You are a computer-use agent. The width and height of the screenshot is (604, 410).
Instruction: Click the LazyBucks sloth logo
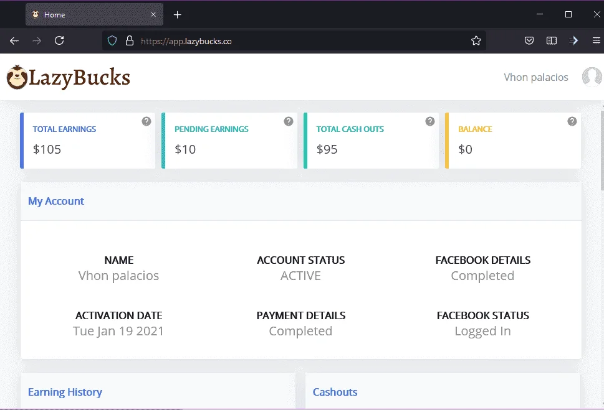(68, 77)
